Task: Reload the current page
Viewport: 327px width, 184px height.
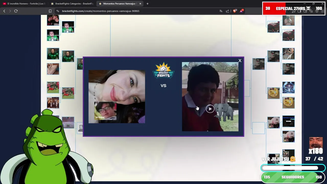Action: 16,11
